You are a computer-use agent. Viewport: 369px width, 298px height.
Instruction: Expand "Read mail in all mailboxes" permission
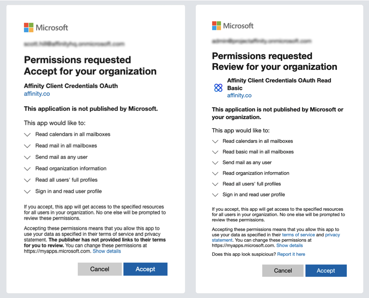(28, 146)
